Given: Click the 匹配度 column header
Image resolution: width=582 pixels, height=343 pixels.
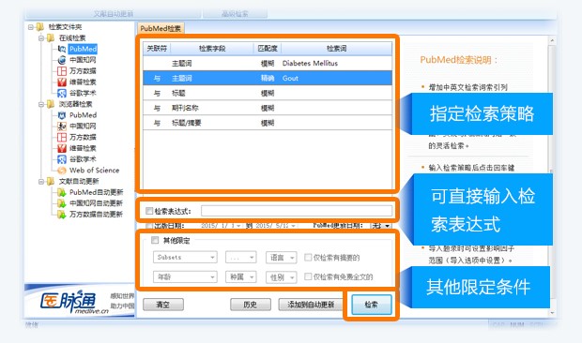Looking at the screenshot, I should pos(268,49).
